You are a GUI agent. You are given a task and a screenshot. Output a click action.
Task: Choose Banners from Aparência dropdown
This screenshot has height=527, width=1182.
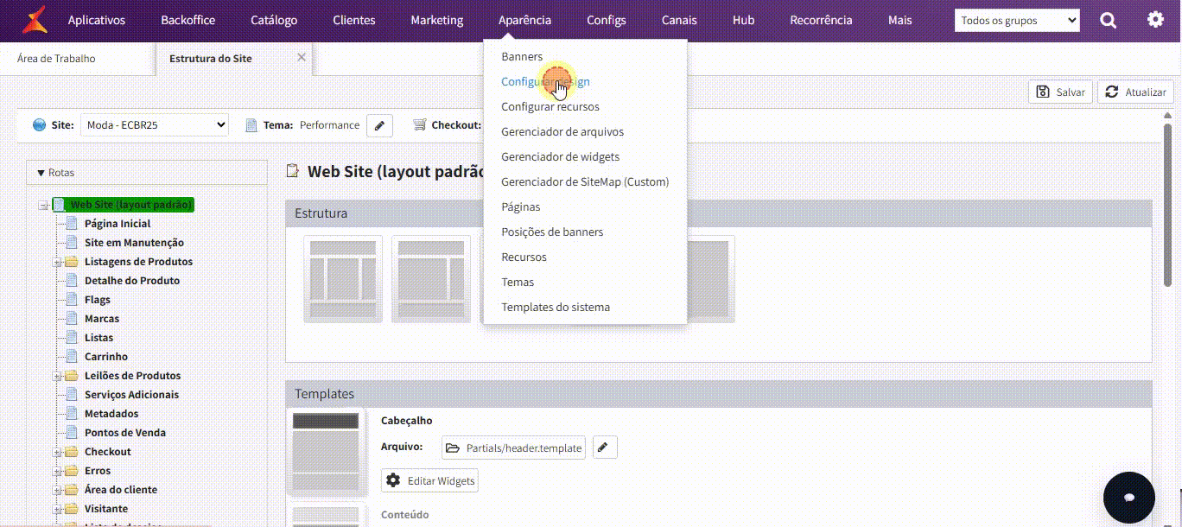click(x=522, y=57)
